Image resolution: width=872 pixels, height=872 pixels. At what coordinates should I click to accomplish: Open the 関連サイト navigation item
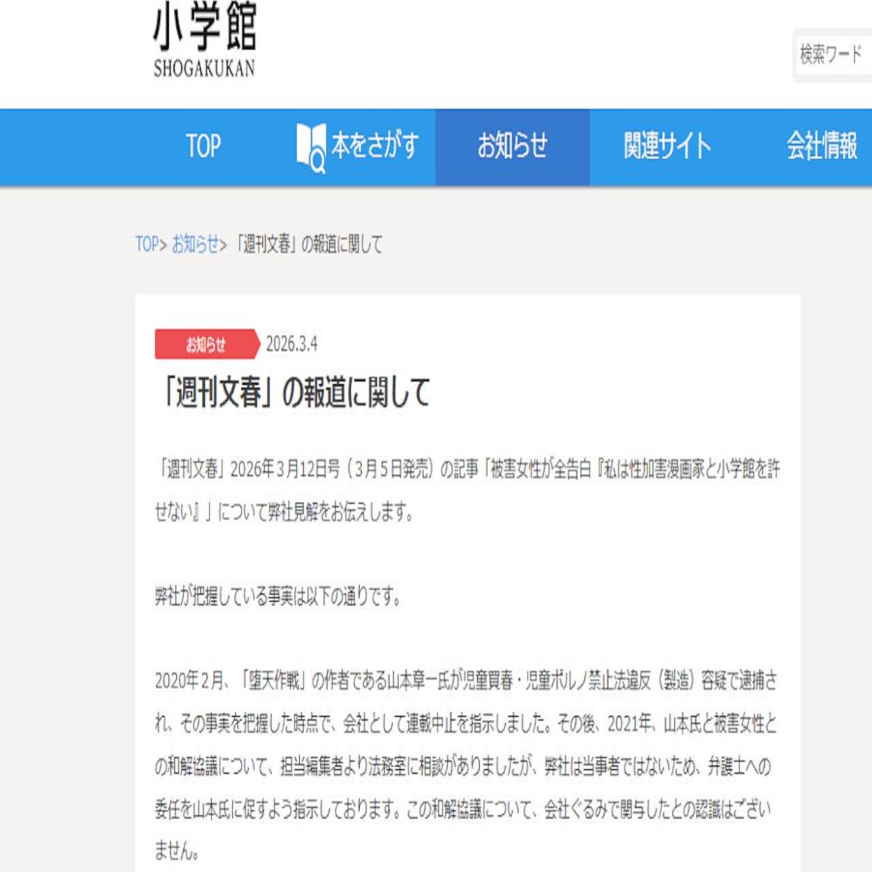[667, 146]
